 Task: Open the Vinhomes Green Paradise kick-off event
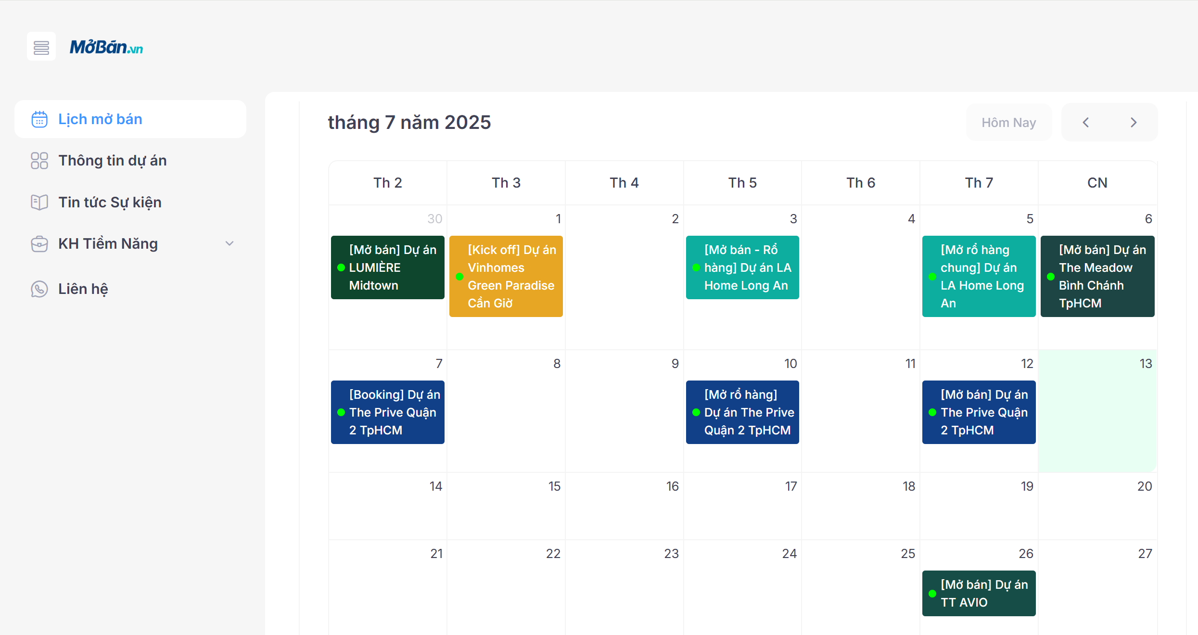click(506, 276)
